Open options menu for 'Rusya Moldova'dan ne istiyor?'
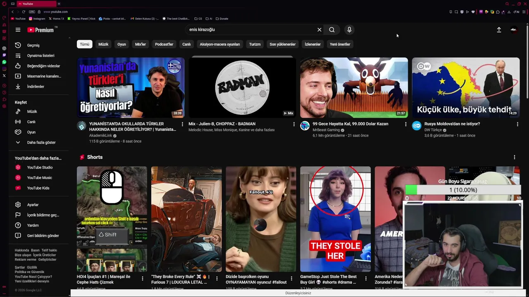Viewport: 529px width, 297px height. 517,124
